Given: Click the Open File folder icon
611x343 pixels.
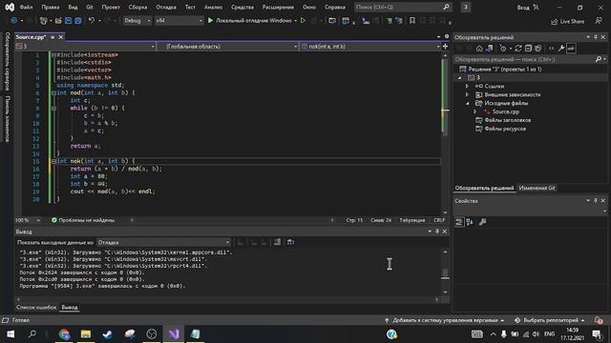Looking at the screenshot, I should (x=58, y=21).
